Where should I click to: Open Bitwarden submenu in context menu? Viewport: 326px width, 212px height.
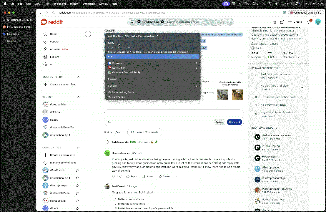click(153, 63)
